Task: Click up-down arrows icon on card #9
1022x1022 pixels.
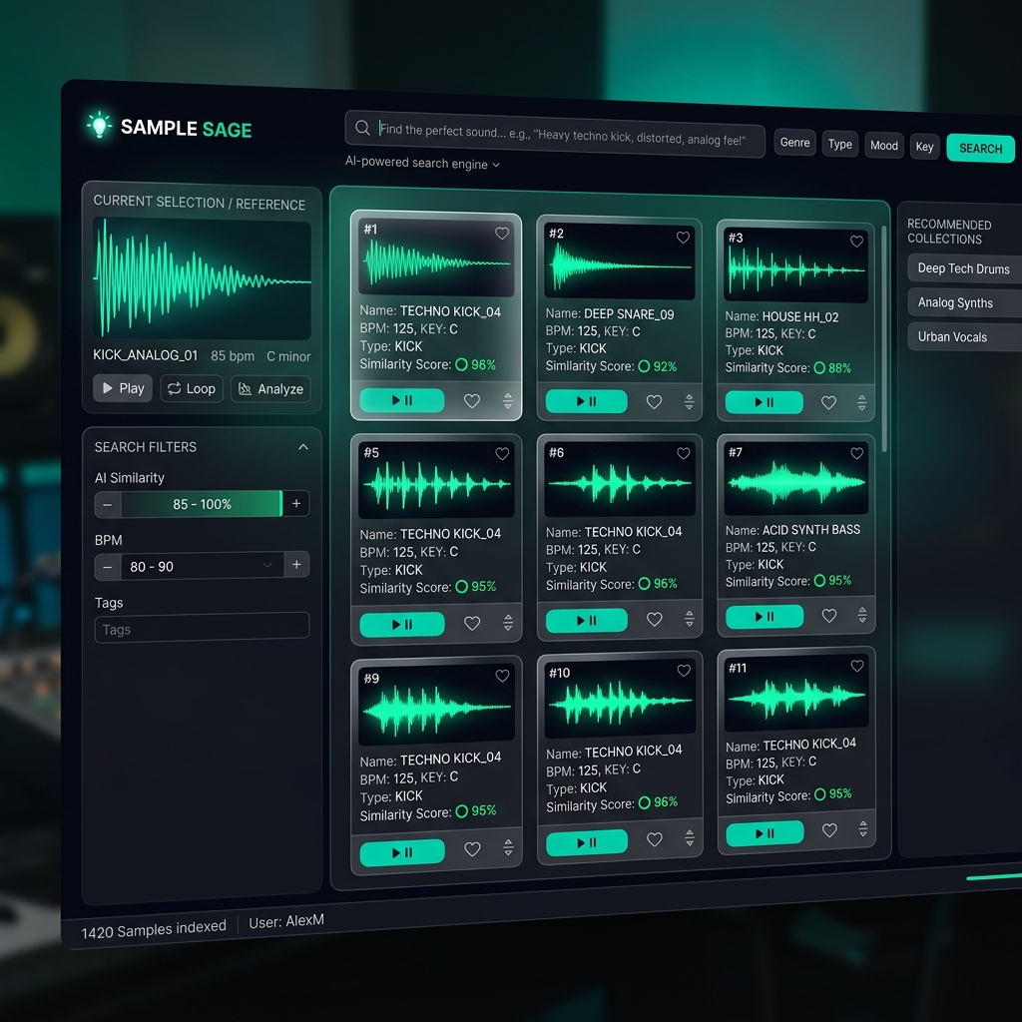Action: [508, 847]
